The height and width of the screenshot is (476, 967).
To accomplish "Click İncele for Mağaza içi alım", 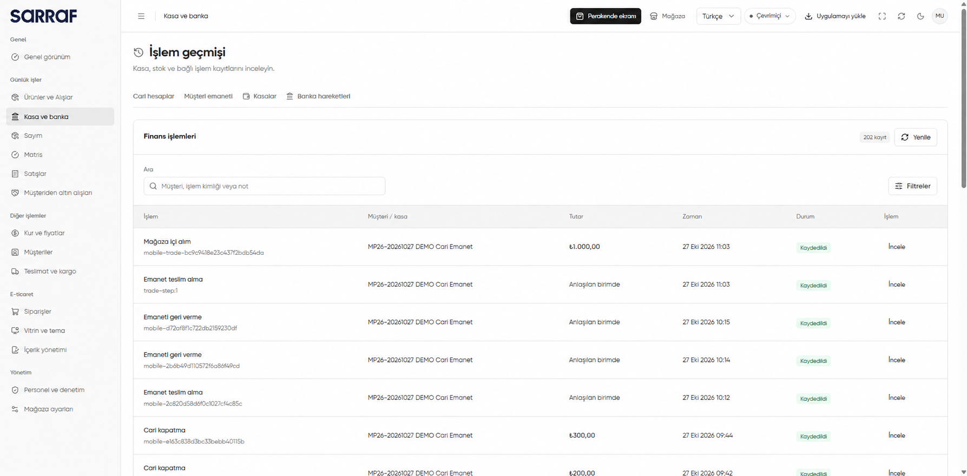I will 897,247.
